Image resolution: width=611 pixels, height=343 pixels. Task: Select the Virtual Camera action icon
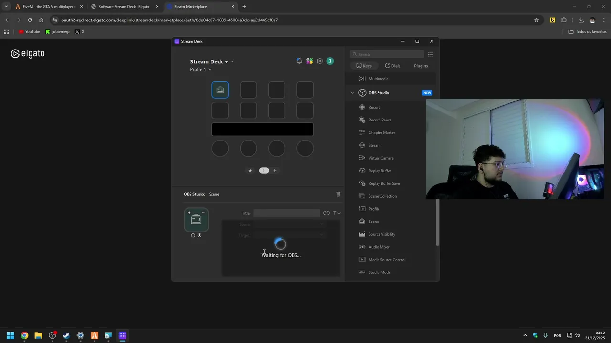point(362,158)
